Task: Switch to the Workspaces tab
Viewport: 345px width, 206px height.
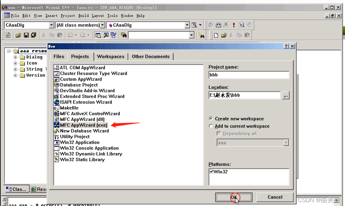Action: pos(111,57)
